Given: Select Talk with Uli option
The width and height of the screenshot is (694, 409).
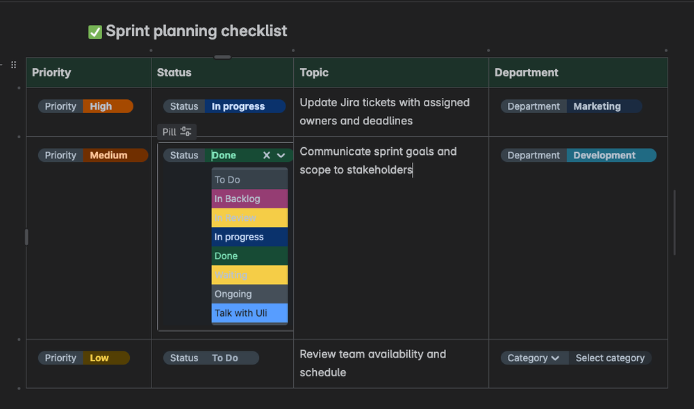Looking at the screenshot, I should click(x=249, y=313).
